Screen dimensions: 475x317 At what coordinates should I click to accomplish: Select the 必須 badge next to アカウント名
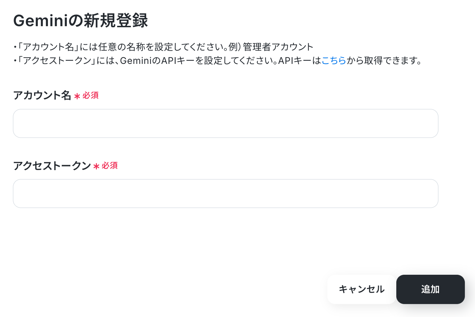point(91,95)
